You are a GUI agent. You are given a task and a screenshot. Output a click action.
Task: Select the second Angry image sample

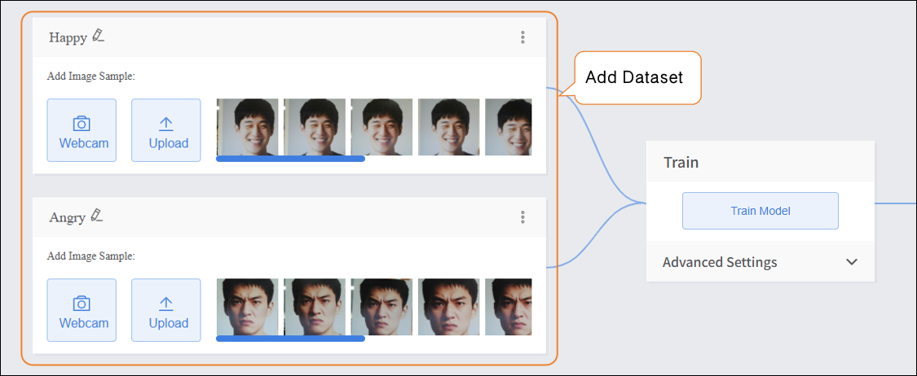(315, 306)
